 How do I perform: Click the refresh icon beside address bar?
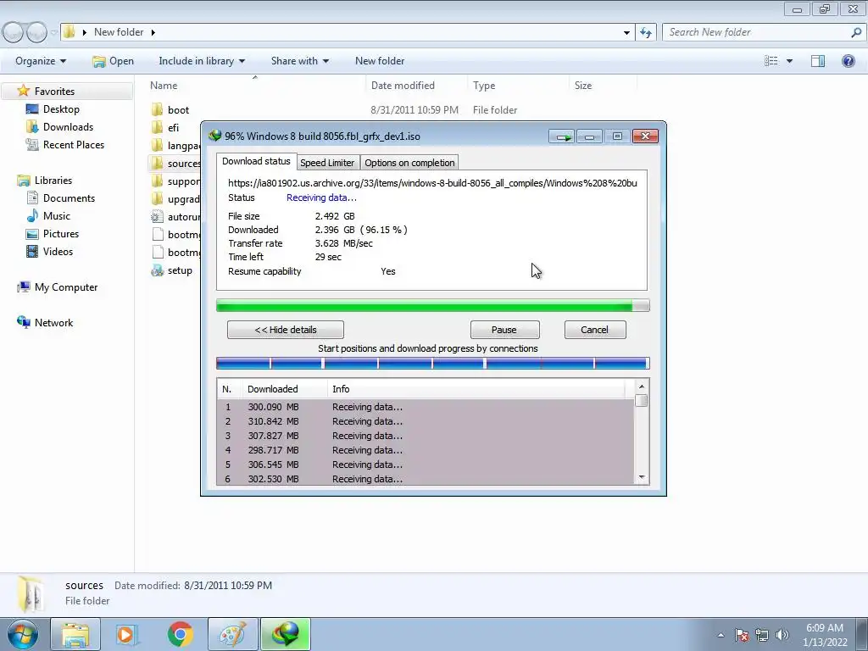coord(646,32)
